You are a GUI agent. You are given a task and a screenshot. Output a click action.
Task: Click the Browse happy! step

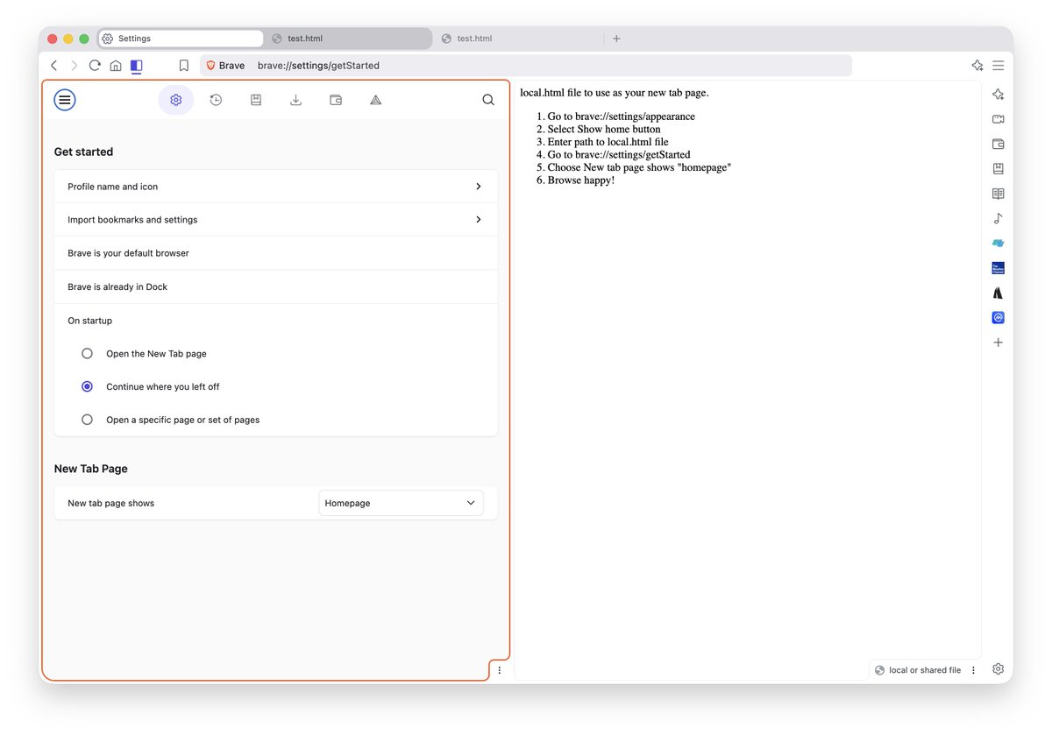[x=581, y=180]
